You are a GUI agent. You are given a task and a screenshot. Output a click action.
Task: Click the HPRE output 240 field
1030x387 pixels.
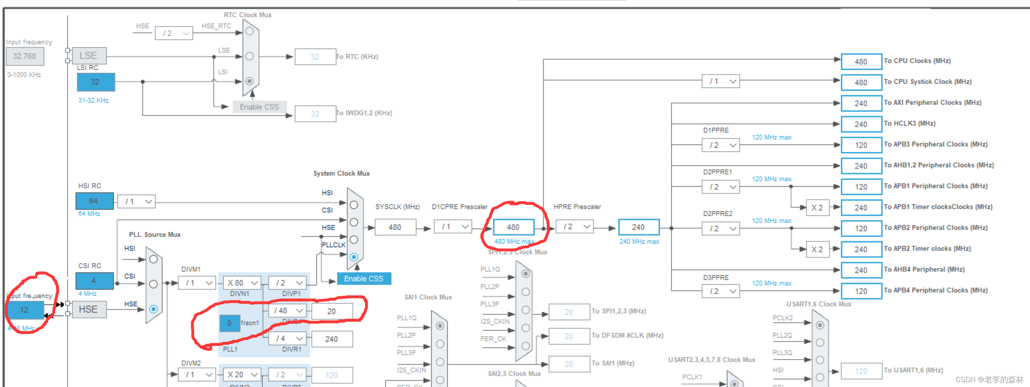click(x=638, y=227)
